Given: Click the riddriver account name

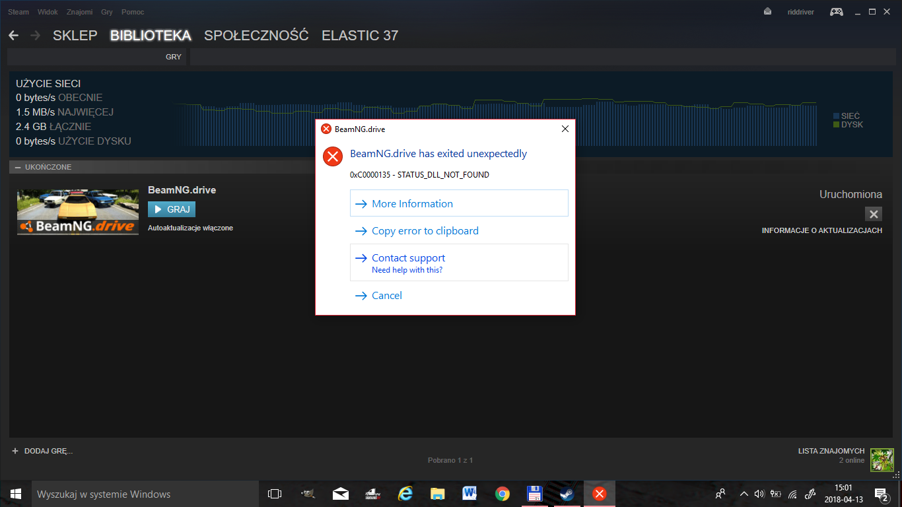Looking at the screenshot, I should pyautogui.click(x=801, y=12).
